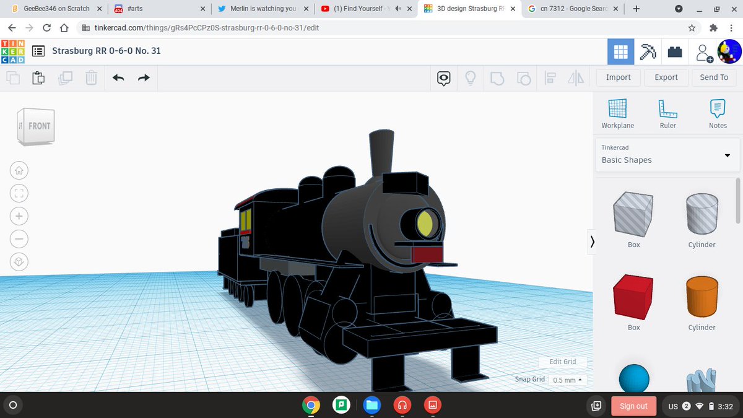743x418 pixels.
Task: Open the Basic Shapes dropdown
Action: point(667,156)
